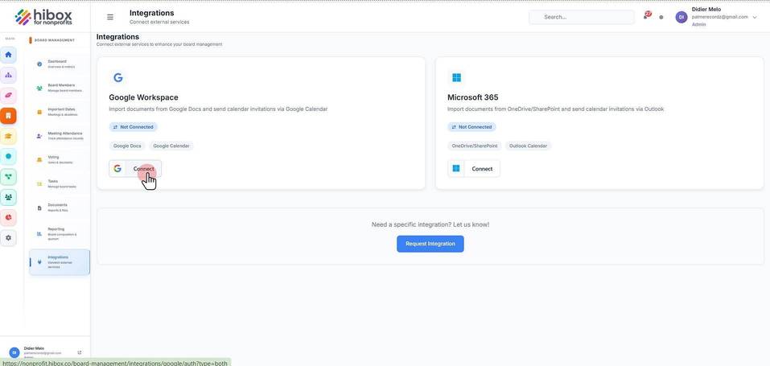
Task: Open the red pie chart rail icon
Action: [x=8, y=217]
